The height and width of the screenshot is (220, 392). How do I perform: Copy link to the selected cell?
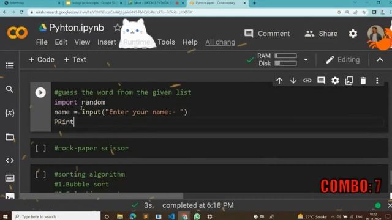(307, 81)
